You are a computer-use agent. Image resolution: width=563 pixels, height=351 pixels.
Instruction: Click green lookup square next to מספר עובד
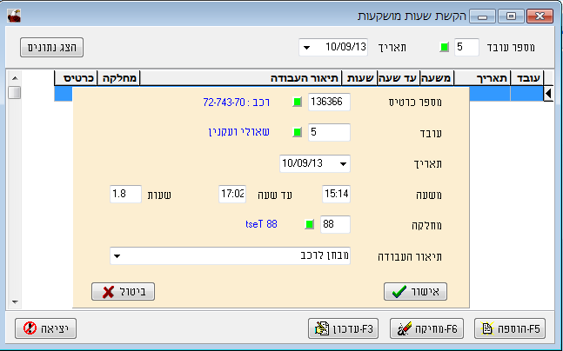coord(444,47)
